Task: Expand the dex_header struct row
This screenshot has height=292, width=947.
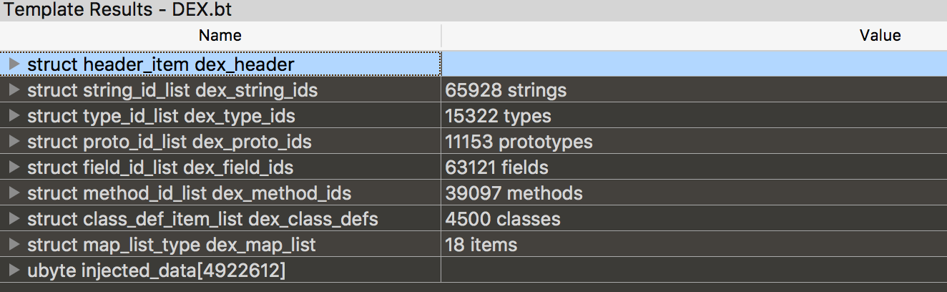Action: pos(14,64)
